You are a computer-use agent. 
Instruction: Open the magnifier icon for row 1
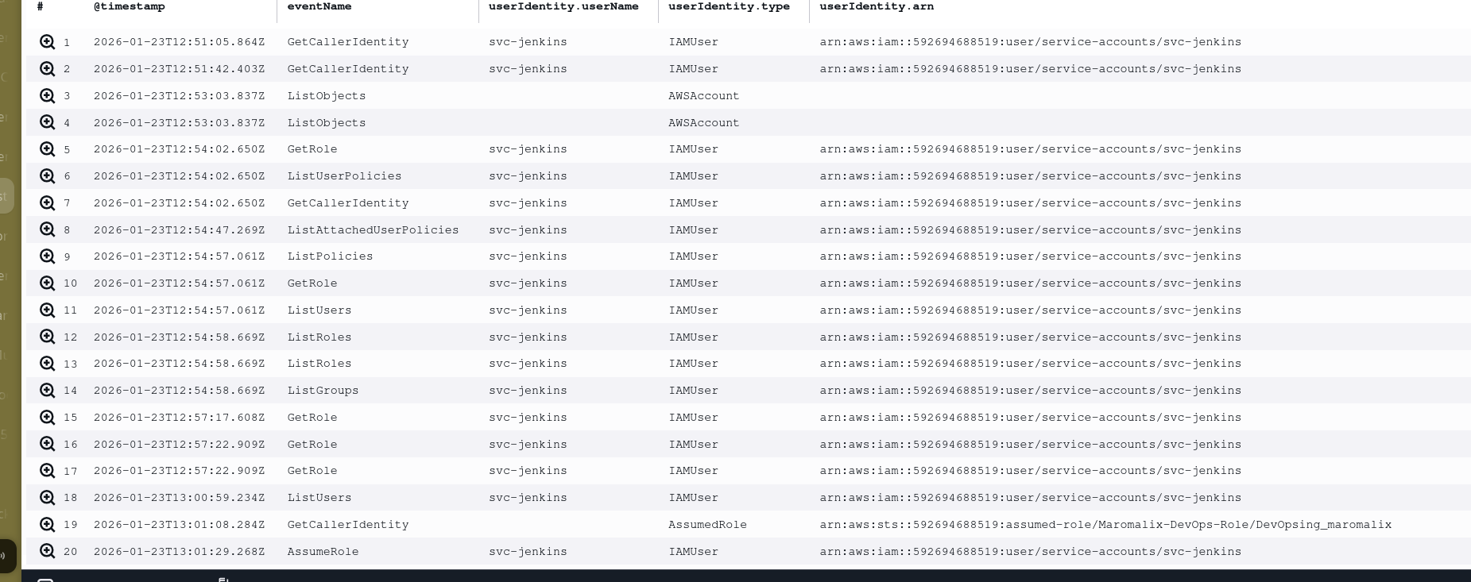[48, 42]
